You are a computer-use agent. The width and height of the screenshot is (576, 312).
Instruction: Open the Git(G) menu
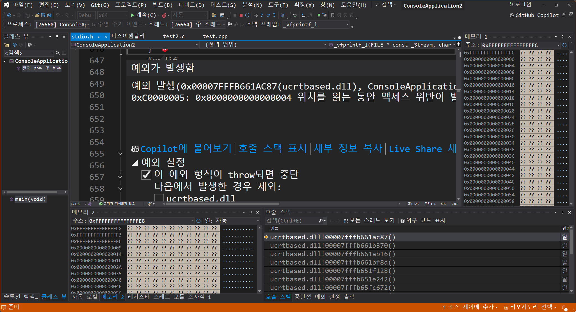tap(100, 5)
